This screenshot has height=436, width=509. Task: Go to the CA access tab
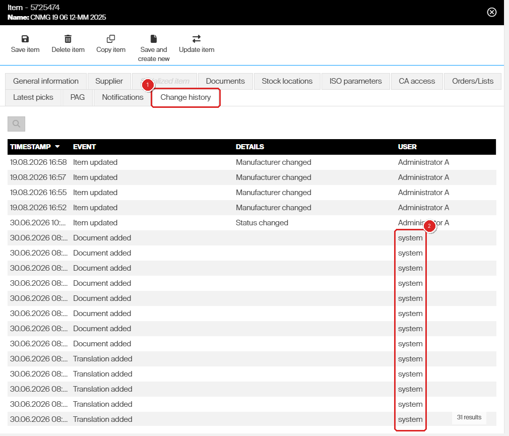coord(417,81)
